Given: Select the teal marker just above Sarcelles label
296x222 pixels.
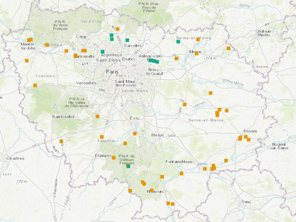Looking at the screenshot, I should (x=127, y=40).
